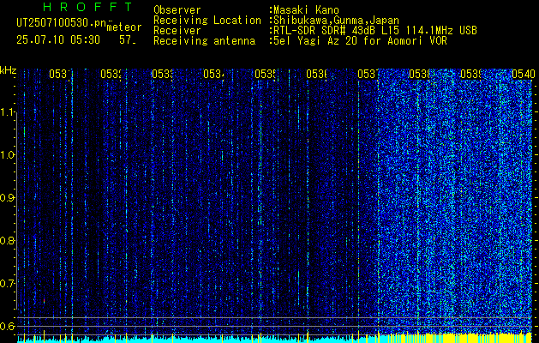This screenshot has width=539, height=343.
Task: Click the 1.0 kHz frequency axis label
Action: coord(7,155)
